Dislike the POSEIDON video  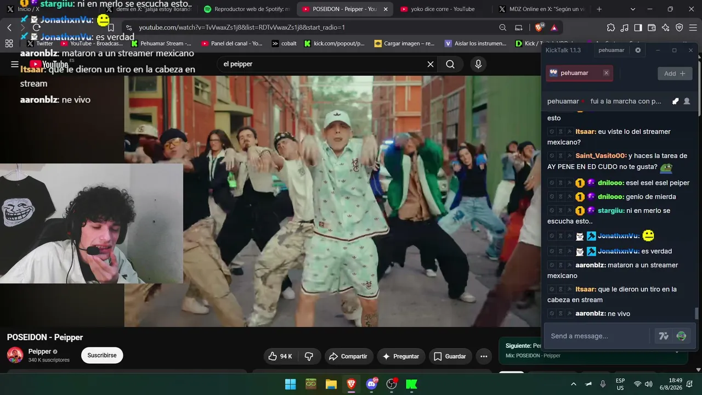pyautogui.click(x=309, y=356)
